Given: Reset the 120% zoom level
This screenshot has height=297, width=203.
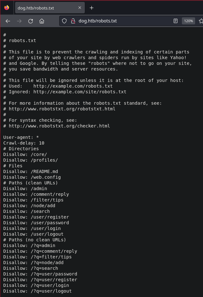Looking at the screenshot, I should click(188, 21).
